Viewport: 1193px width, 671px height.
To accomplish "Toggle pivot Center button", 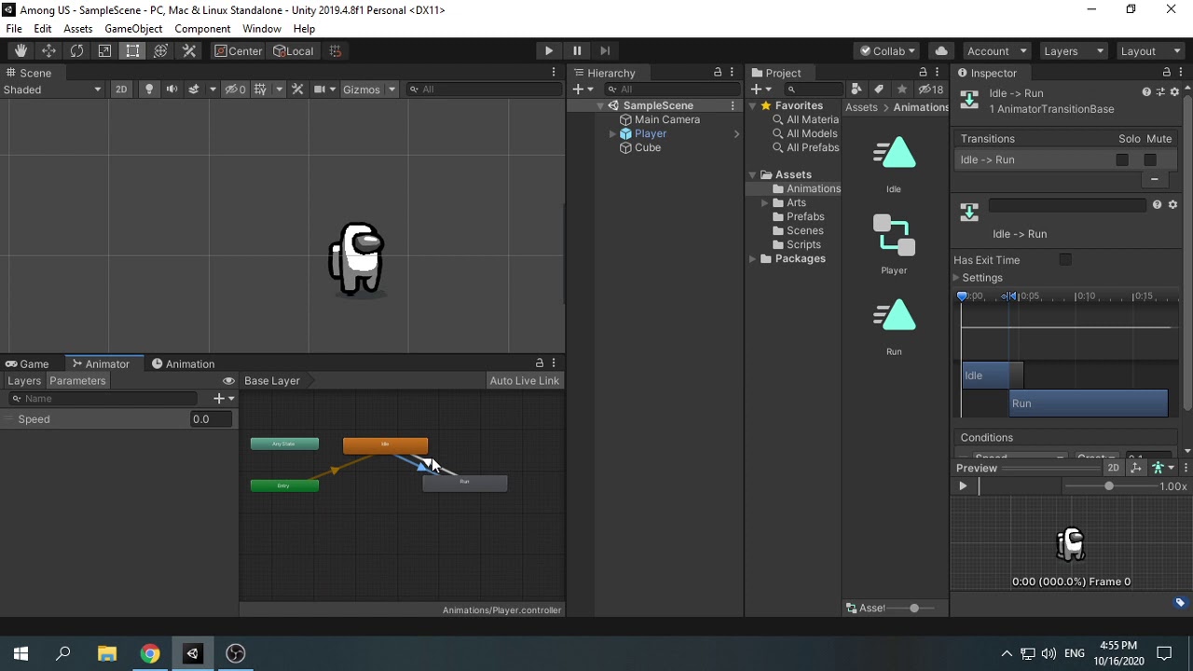I will tap(239, 51).
